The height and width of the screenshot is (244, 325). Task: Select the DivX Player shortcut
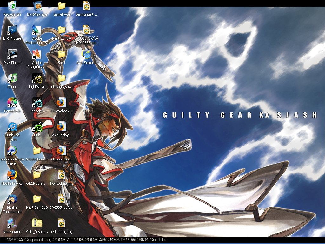click(x=12, y=54)
